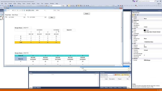This screenshot has height=91, width=162.
Task: Go to next report page arrow
Action: click(16, 10)
